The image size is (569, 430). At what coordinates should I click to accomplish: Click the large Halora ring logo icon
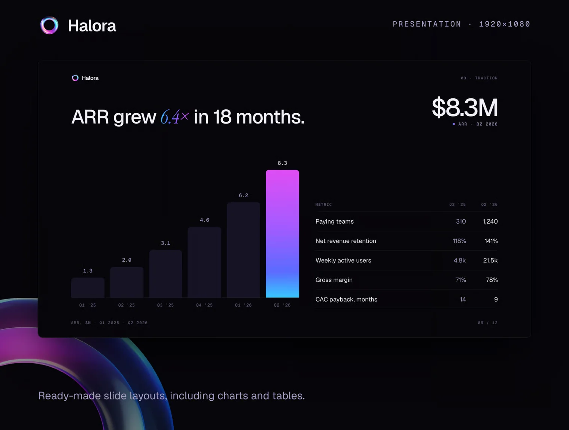point(49,25)
